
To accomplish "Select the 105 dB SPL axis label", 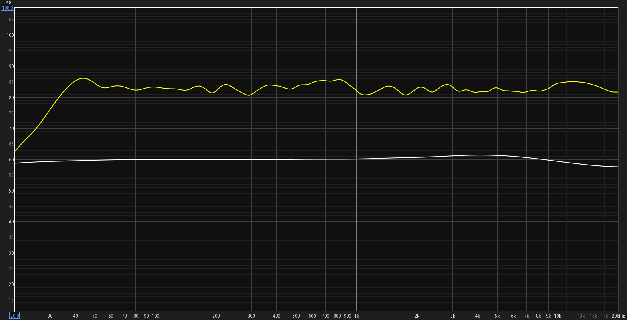I will [10, 20].
